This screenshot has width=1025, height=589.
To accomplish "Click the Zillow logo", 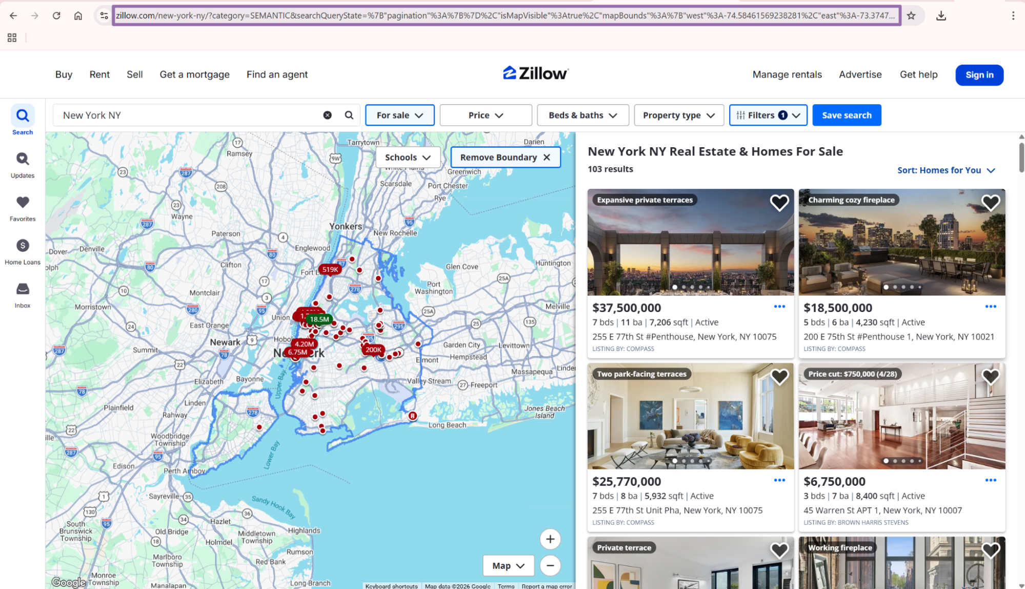I will pos(535,73).
